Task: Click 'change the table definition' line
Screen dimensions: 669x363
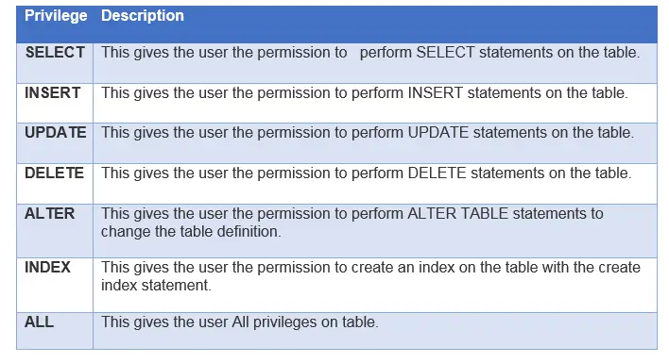Action: point(191,232)
